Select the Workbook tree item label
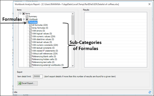Image resolution: width=154 pixels, height=96 pixels. pyautogui.click(x=33, y=19)
